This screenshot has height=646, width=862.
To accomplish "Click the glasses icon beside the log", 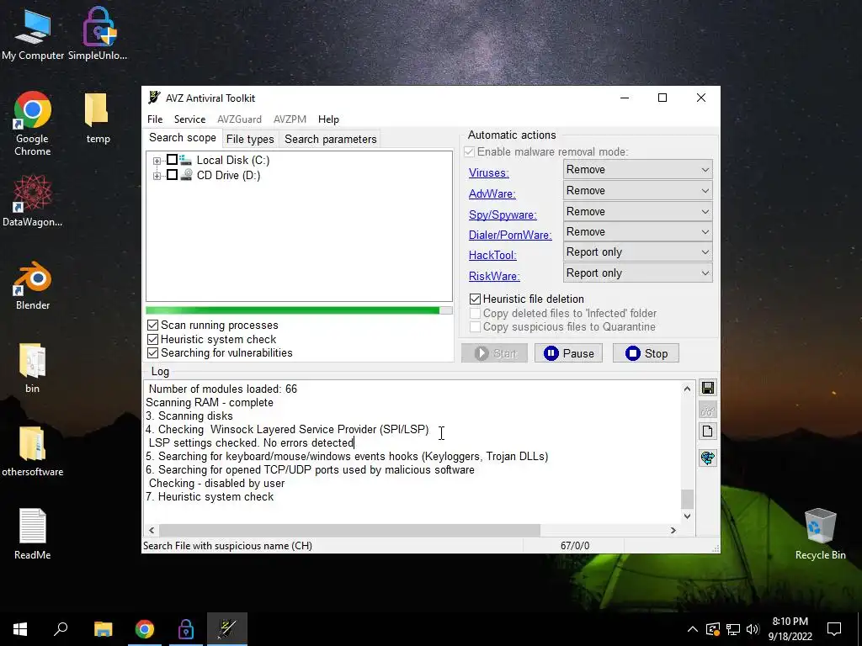I will (x=707, y=410).
